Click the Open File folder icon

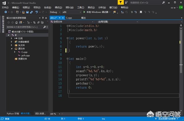pos(24,12)
